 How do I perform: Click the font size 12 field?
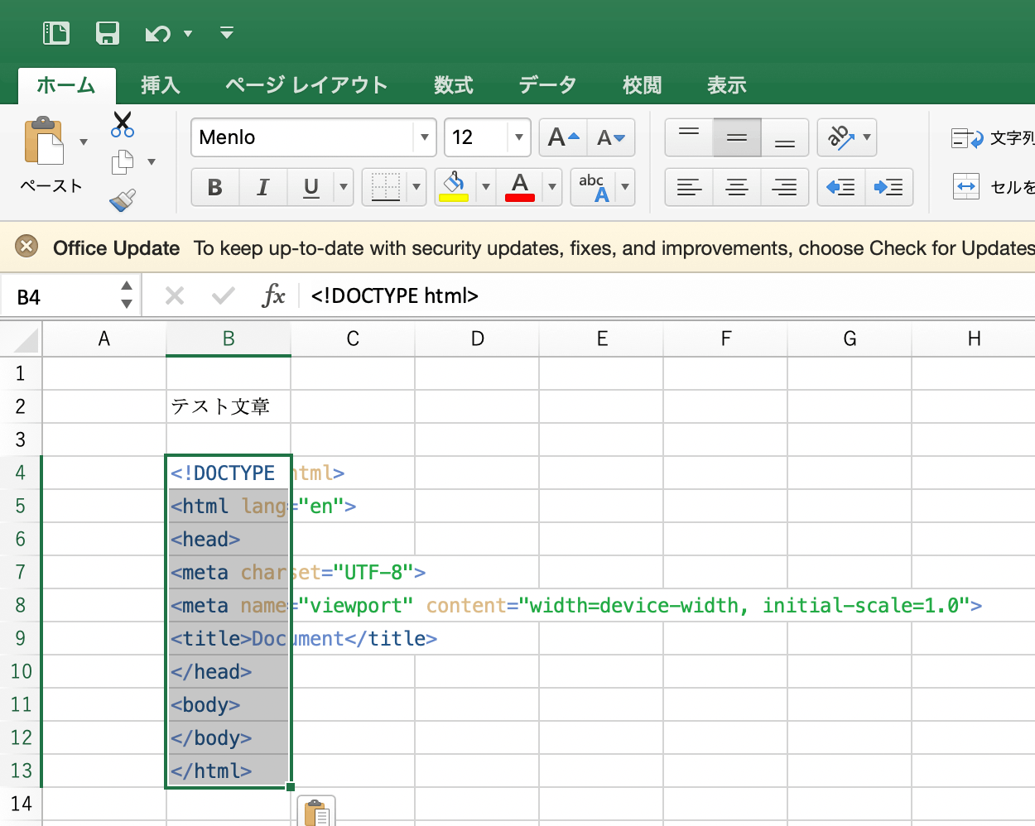point(476,137)
